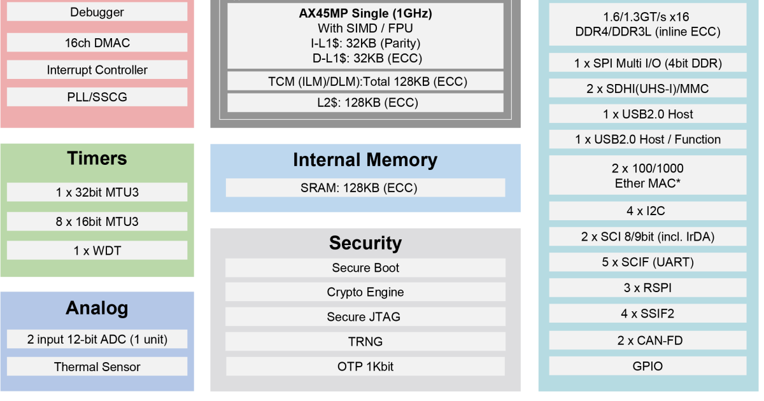Select the 16ch DMAC box
The height and width of the screenshot is (401, 764).
(x=97, y=43)
